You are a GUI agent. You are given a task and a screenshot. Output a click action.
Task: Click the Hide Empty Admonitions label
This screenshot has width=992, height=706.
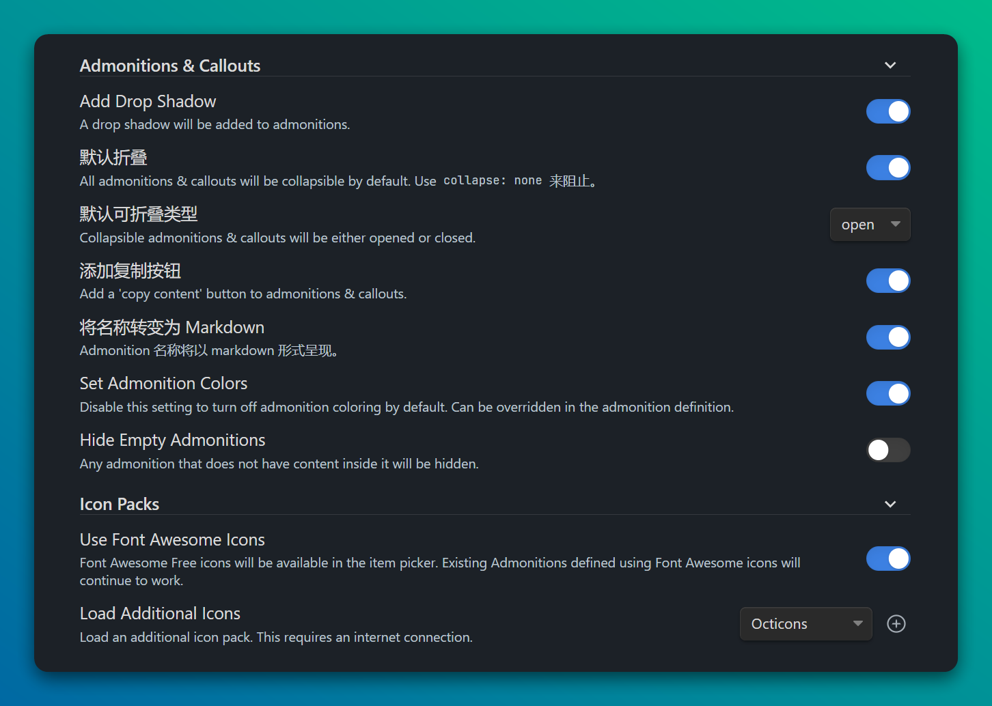(x=173, y=440)
